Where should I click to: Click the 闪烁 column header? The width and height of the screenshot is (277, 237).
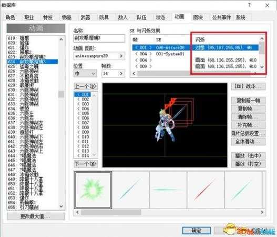[x=200, y=39]
